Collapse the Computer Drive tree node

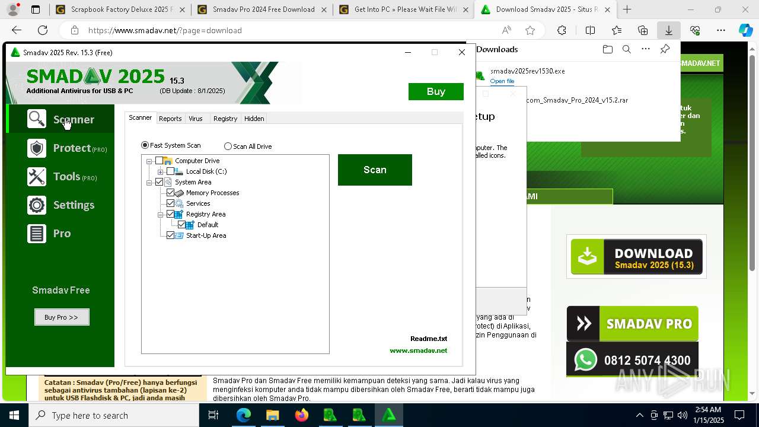(x=149, y=161)
